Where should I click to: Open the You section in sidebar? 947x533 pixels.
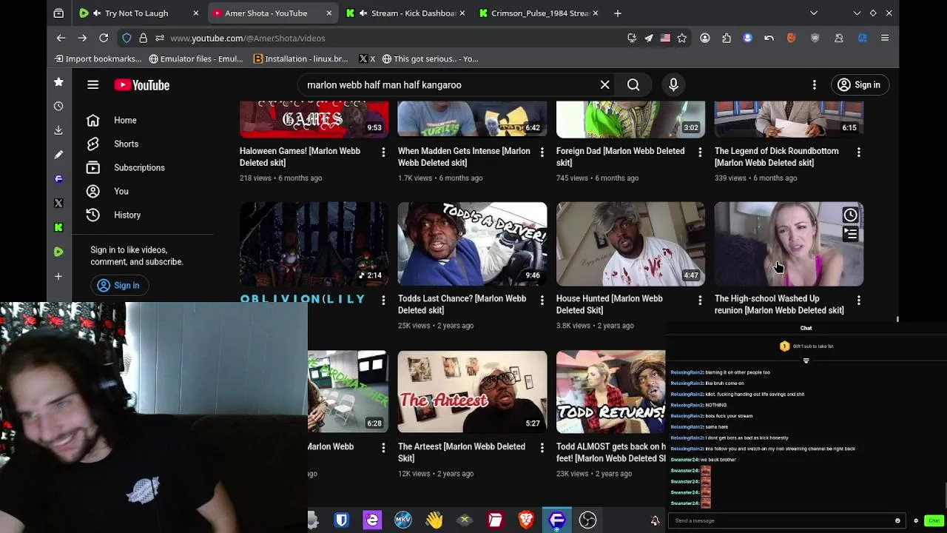coord(121,191)
